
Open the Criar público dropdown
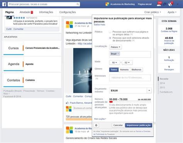coord(152,12)
